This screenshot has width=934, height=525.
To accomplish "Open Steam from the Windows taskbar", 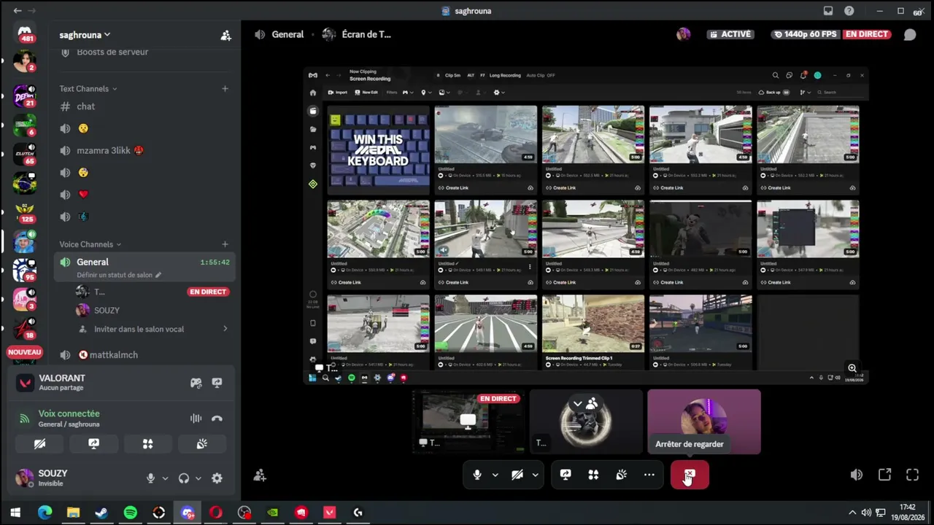I will click(x=101, y=513).
